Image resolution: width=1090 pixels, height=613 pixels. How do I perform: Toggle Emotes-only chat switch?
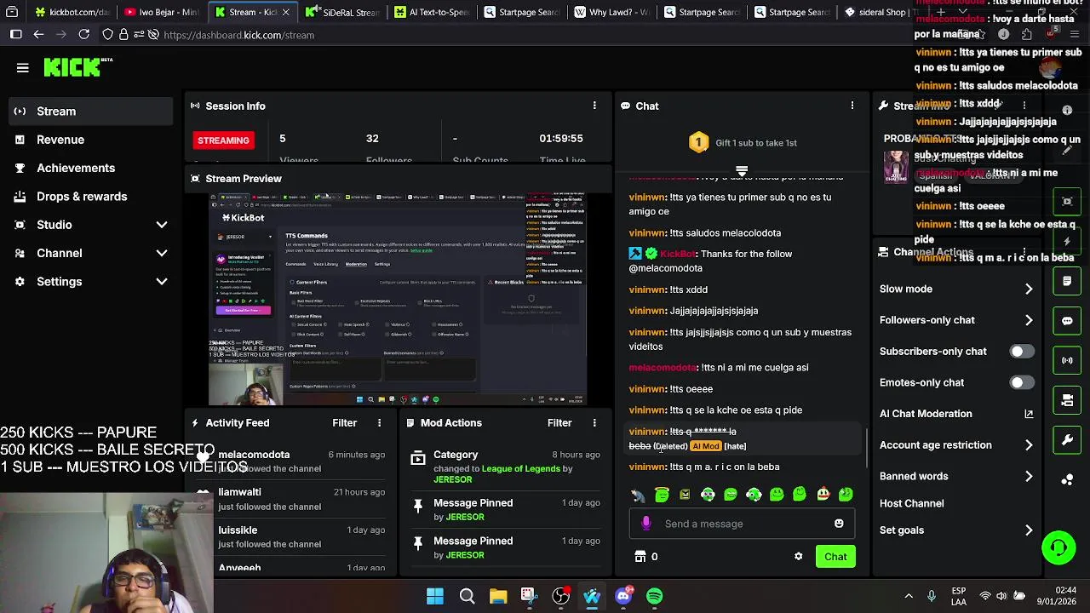pyautogui.click(x=1022, y=383)
